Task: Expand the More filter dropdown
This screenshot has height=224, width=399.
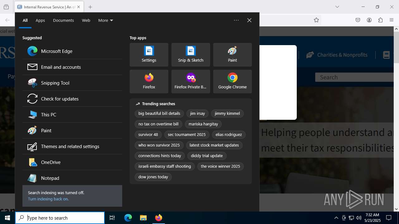Action: coord(106,20)
